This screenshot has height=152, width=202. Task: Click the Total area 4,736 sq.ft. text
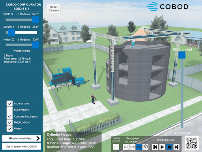(x=17, y=62)
